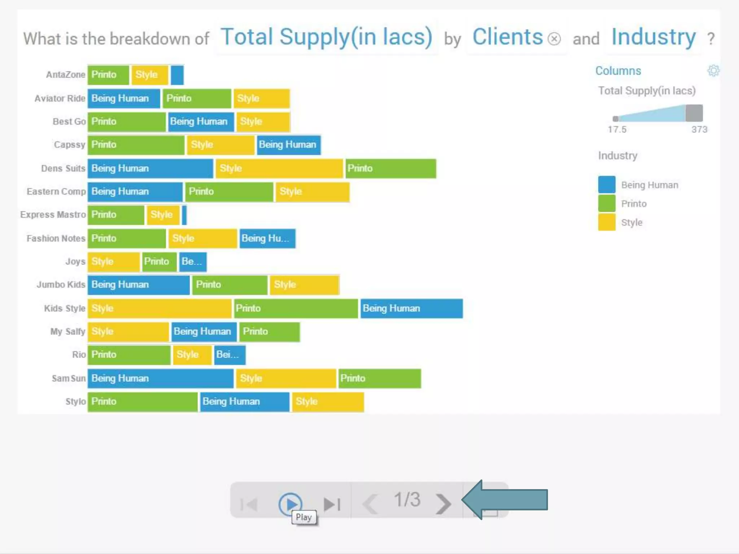Open the Industry dimension selector
The height and width of the screenshot is (554, 739).
coord(653,37)
